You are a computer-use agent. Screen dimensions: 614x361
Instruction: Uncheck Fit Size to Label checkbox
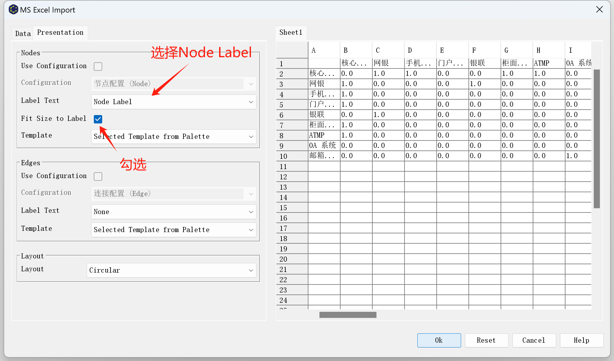[98, 119]
